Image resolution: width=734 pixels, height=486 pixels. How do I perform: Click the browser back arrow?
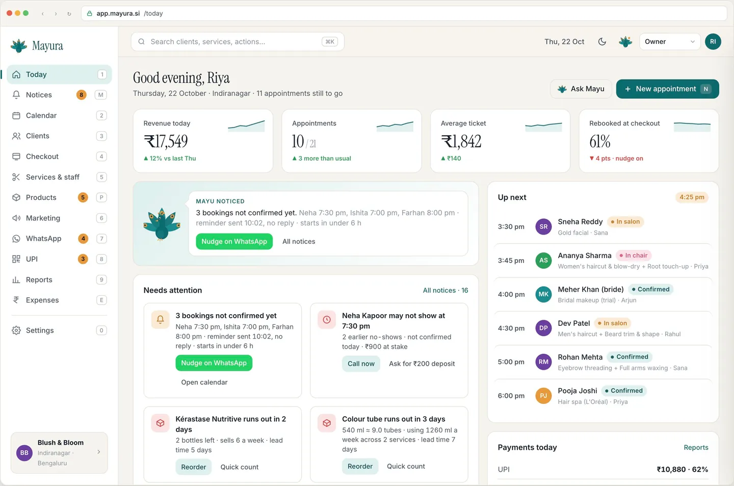[x=43, y=14]
